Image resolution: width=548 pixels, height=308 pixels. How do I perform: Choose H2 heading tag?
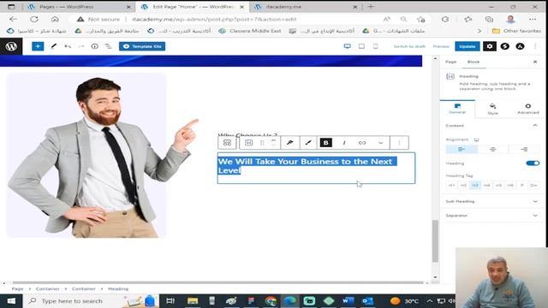point(463,185)
